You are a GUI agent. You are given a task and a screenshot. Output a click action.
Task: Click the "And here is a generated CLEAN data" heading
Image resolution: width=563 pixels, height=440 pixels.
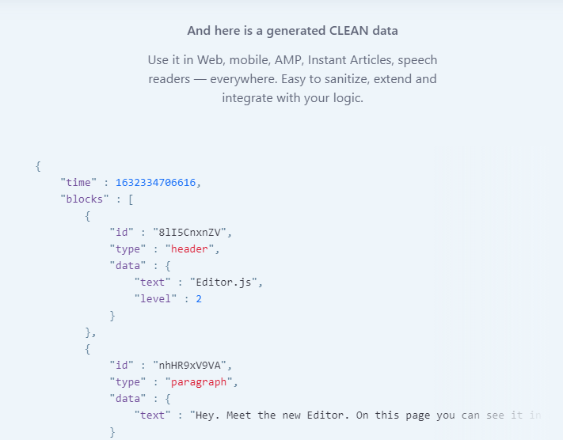click(x=292, y=31)
